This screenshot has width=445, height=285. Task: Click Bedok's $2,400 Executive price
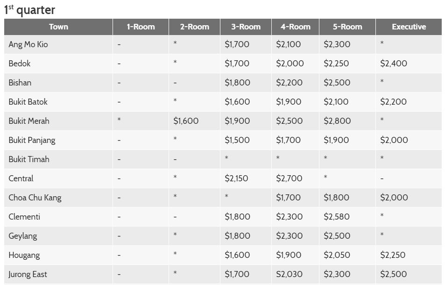(394, 64)
